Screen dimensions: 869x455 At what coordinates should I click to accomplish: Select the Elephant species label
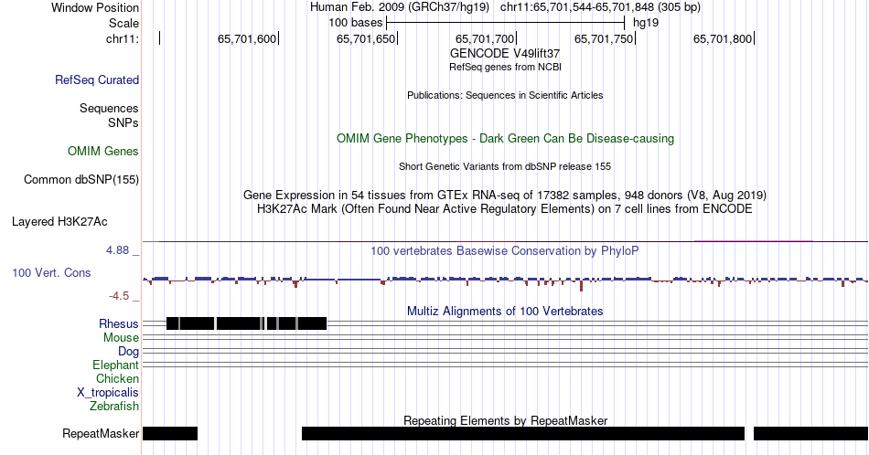pos(115,365)
